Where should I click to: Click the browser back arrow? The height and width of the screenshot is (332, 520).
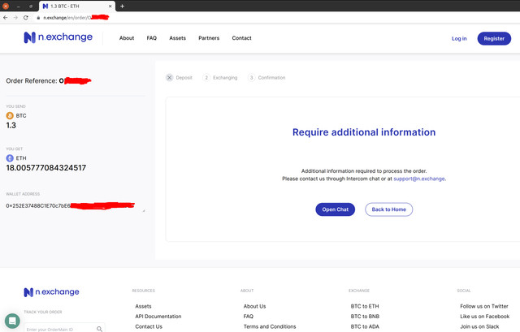point(6,18)
